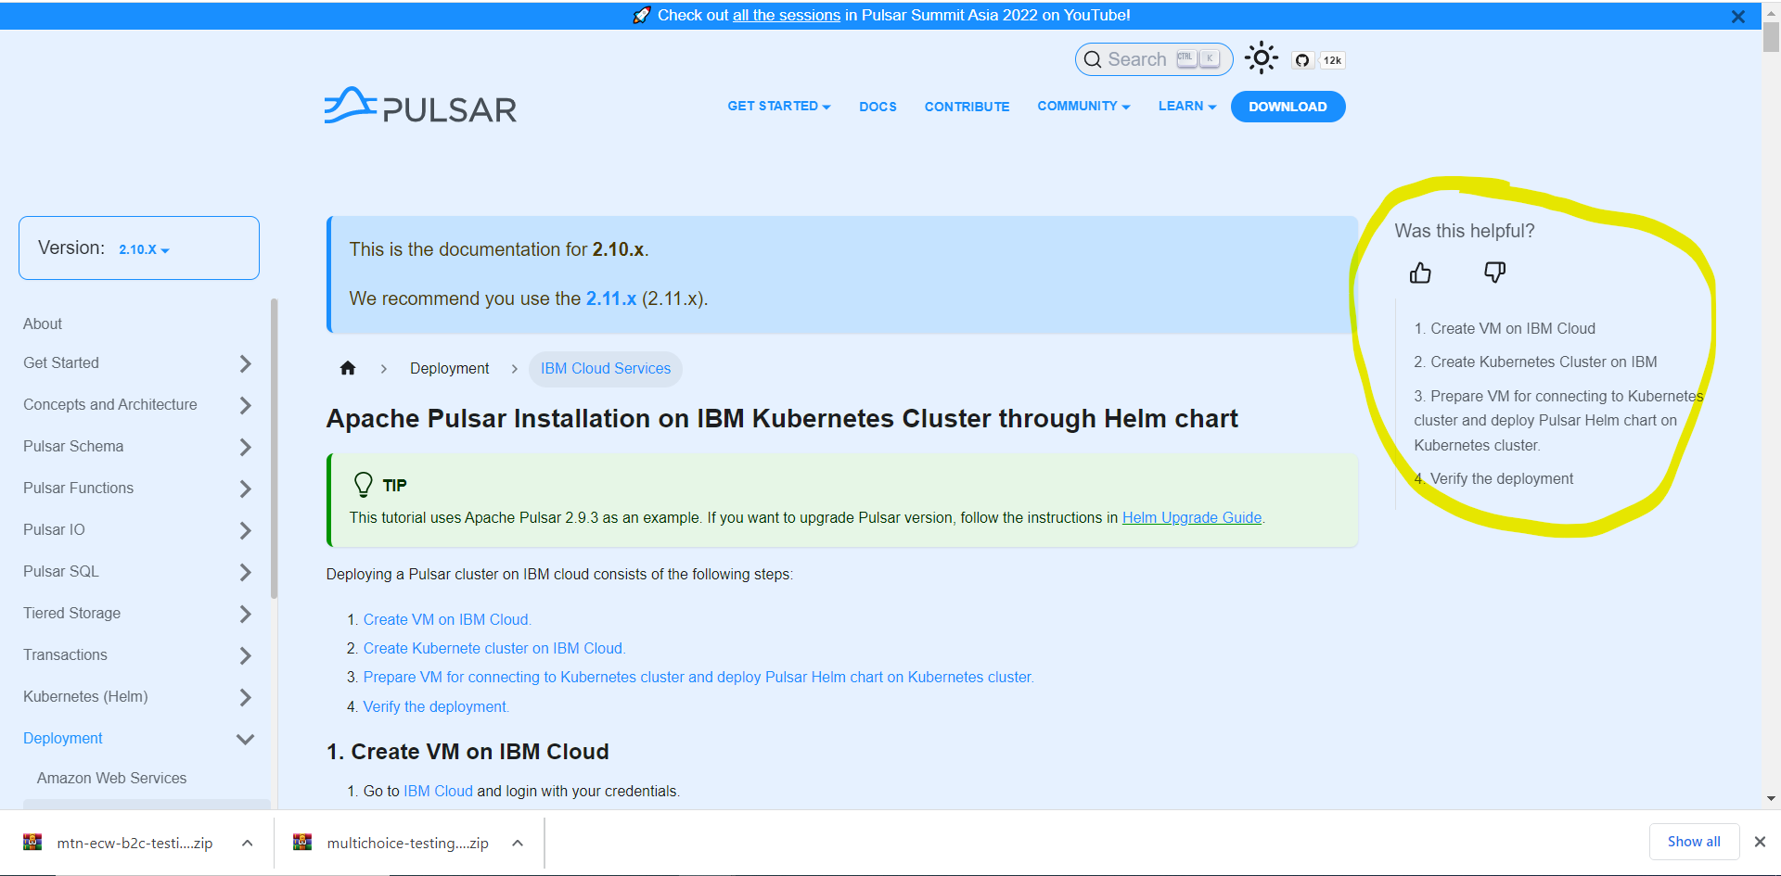1781x876 pixels.
Task: Click the Pulsar logo
Action: [420, 107]
